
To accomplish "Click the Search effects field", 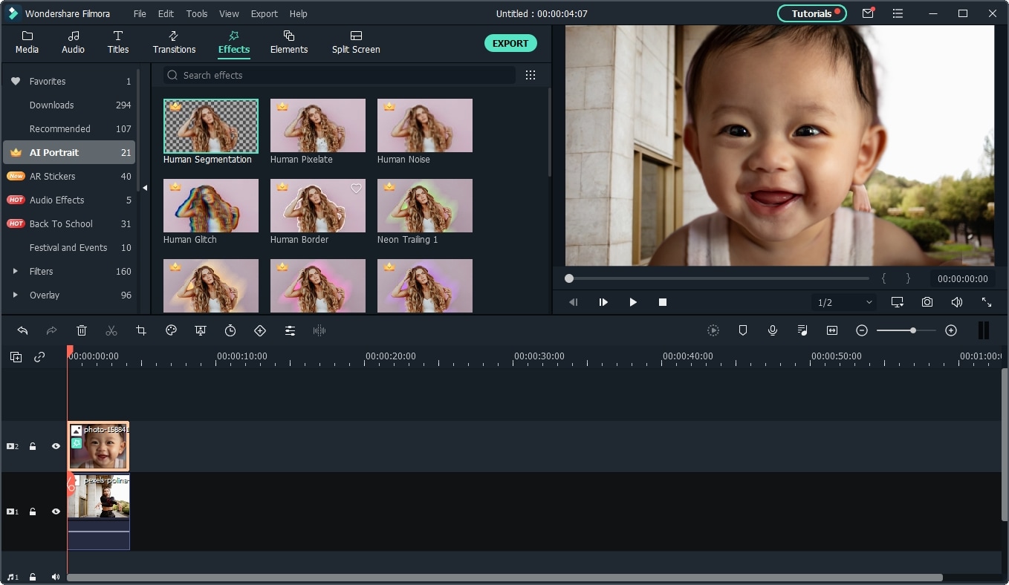I will [x=340, y=75].
